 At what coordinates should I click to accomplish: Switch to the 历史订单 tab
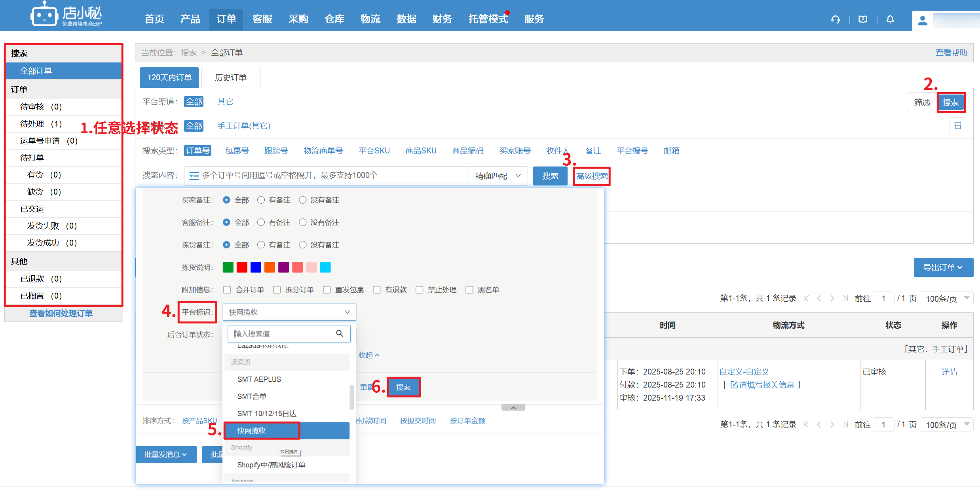click(x=230, y=78)
